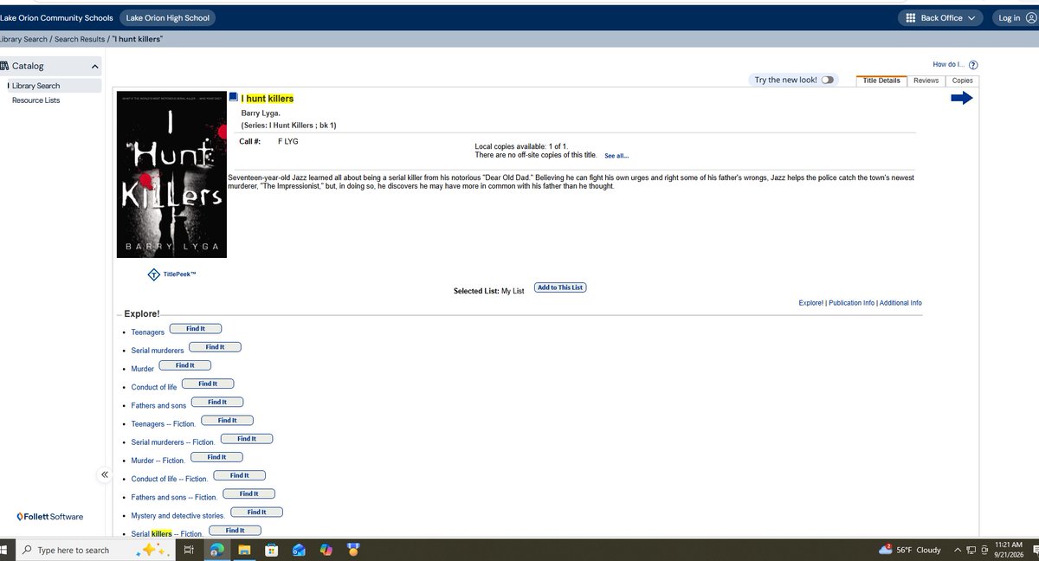Click Add to This List button
This screenshot has width=1039, height=561.
560,287
